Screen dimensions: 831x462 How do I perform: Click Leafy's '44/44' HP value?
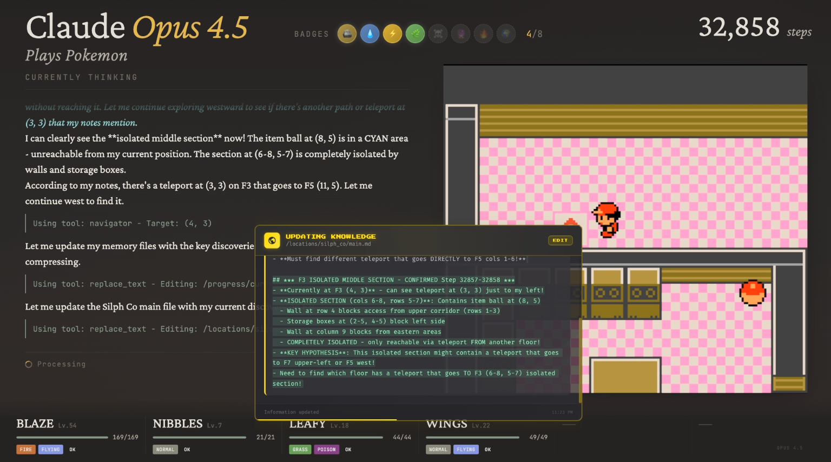402,437
